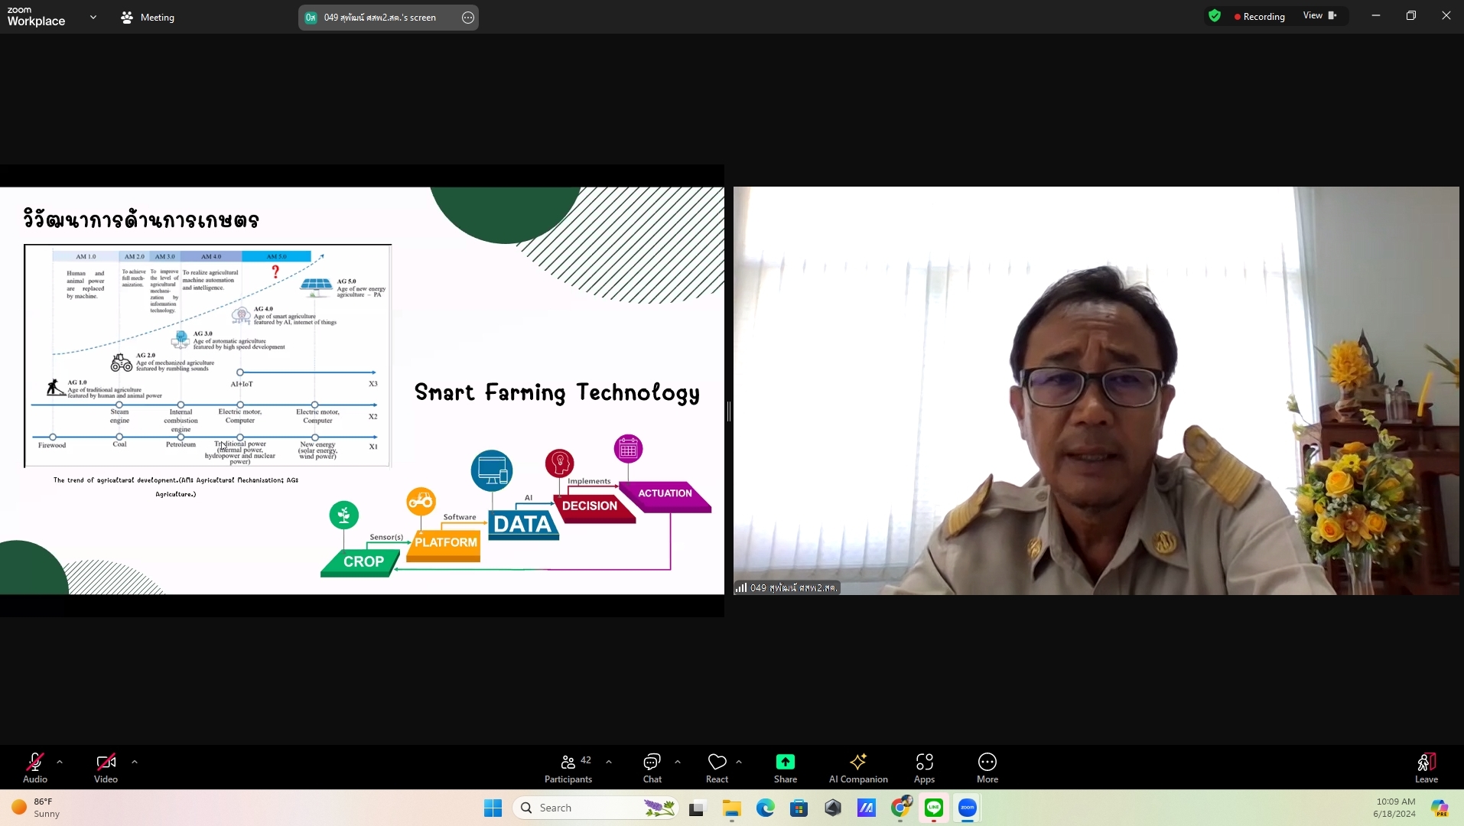Open the View layout menu
The width and height of the screenshot is (1464, 826).
click(1319, 16)
